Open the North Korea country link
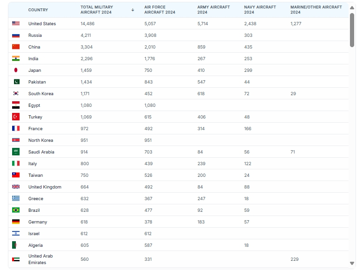This screenshot has width=363, height=272. coord(41,140)
